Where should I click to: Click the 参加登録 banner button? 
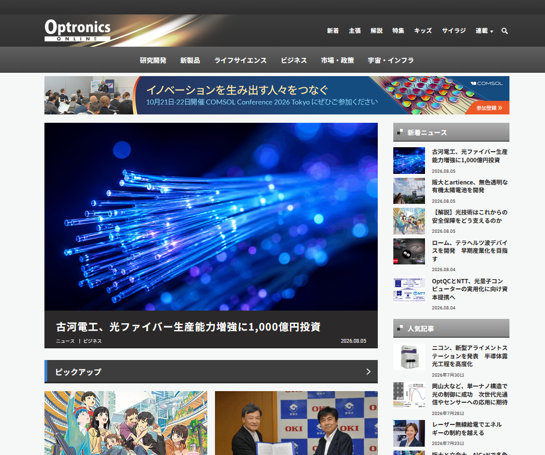489,108
